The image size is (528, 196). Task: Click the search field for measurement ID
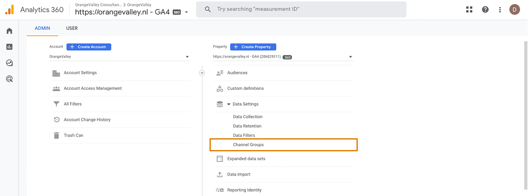click(x=301, y=9)
